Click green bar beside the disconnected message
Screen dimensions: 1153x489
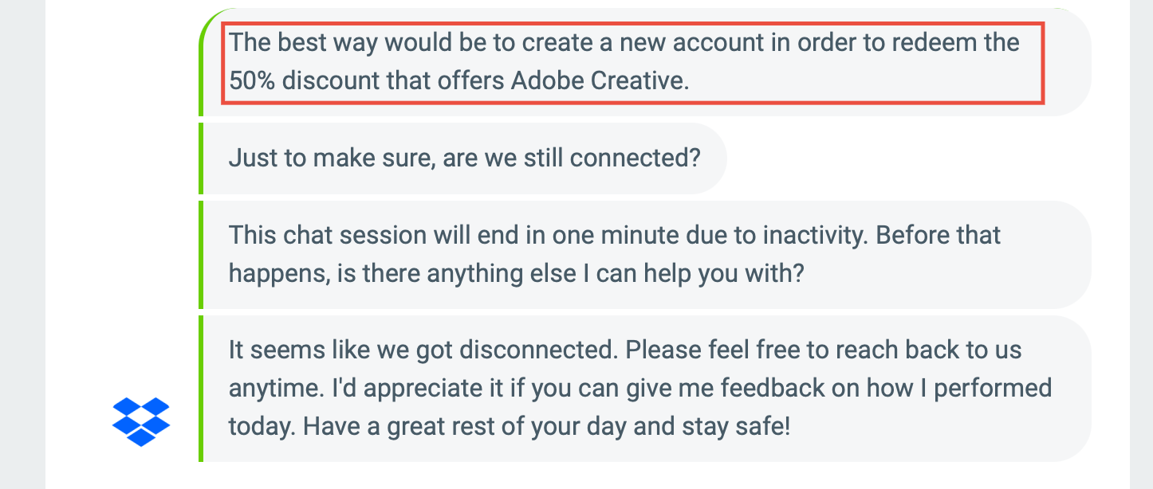[201, 389]
